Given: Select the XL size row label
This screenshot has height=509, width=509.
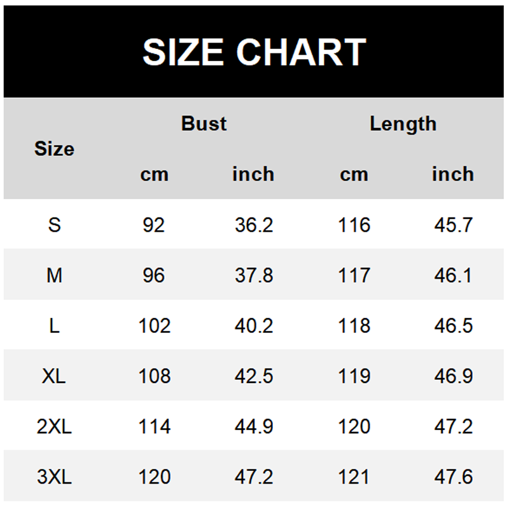Looking at the screenshot, I should pos(54,376).
